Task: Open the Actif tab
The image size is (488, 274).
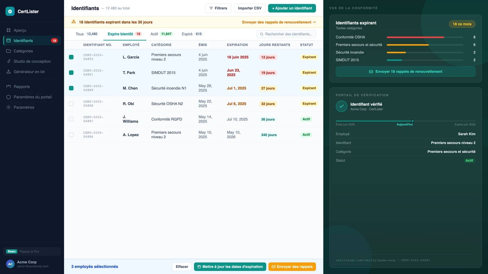Action: [x=162, y=34]
